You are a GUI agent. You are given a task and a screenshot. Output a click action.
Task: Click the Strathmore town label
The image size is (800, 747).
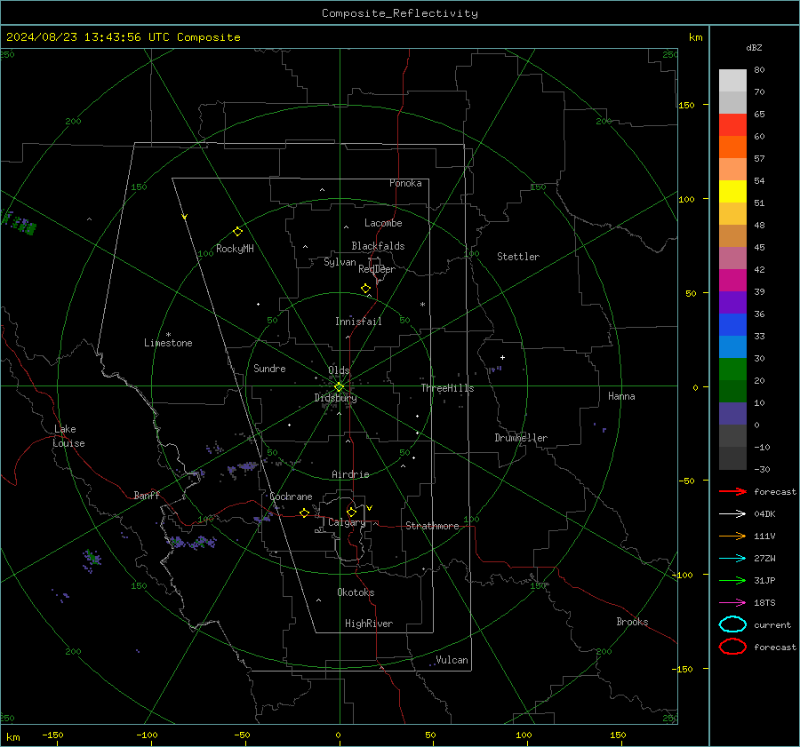(x=432, y=526)
